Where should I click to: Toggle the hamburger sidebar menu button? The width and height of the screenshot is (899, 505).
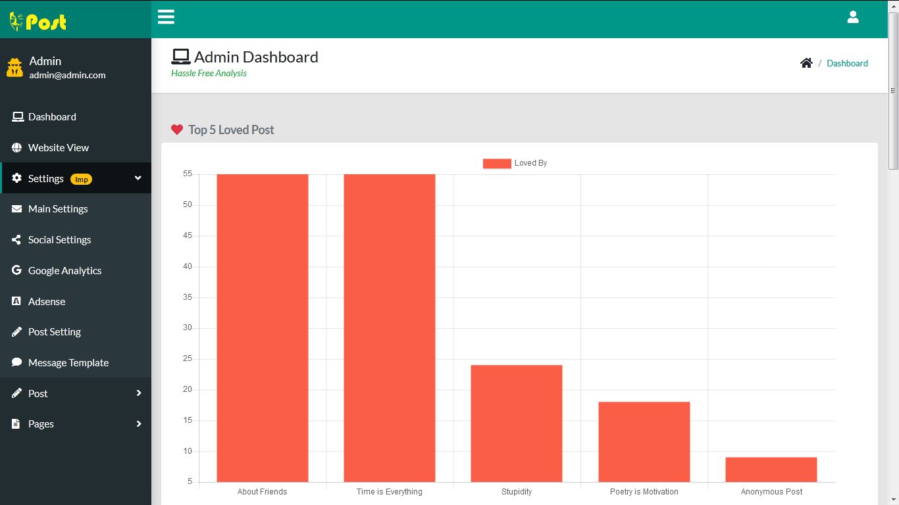click(x=166, y=17)
